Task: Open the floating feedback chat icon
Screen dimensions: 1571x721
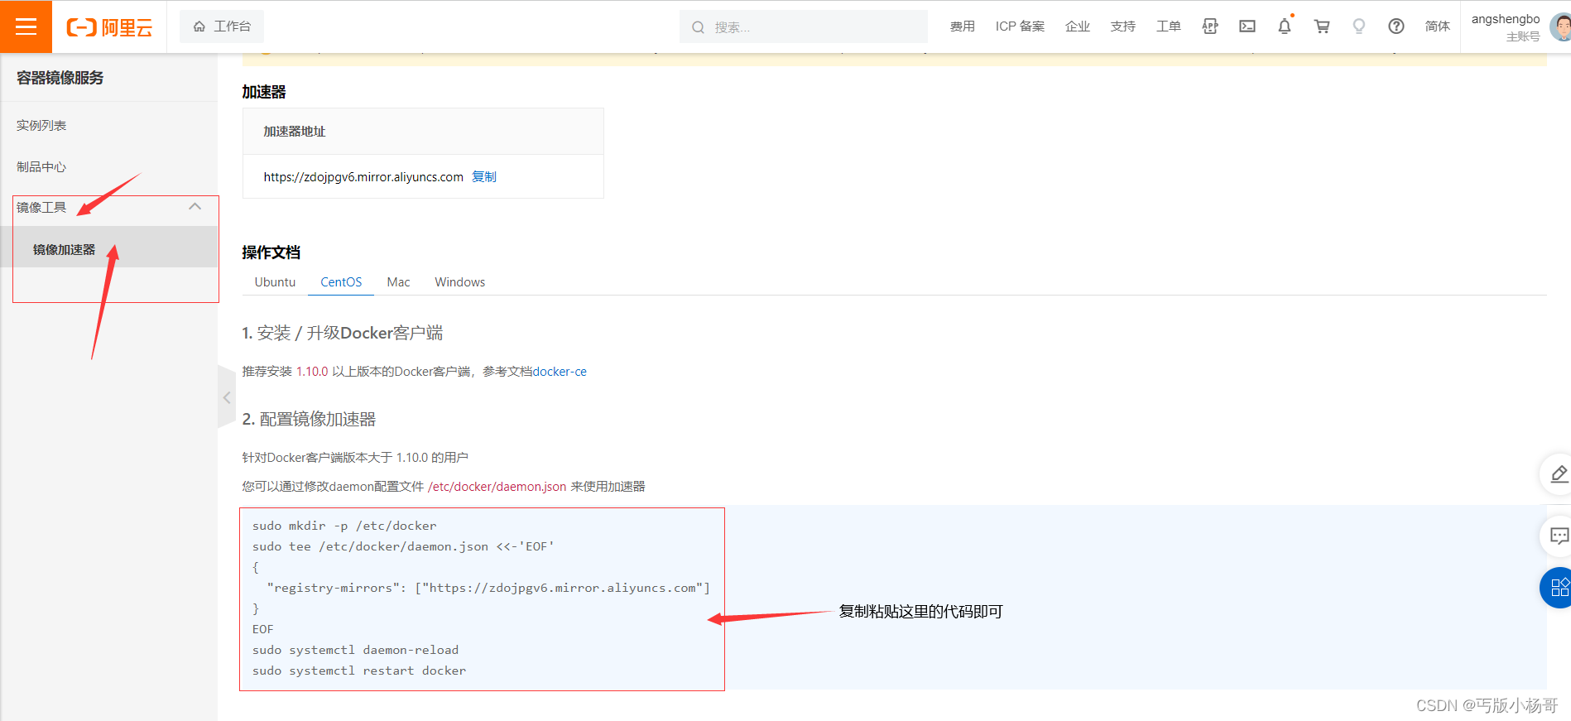Action: (1558, 536)
